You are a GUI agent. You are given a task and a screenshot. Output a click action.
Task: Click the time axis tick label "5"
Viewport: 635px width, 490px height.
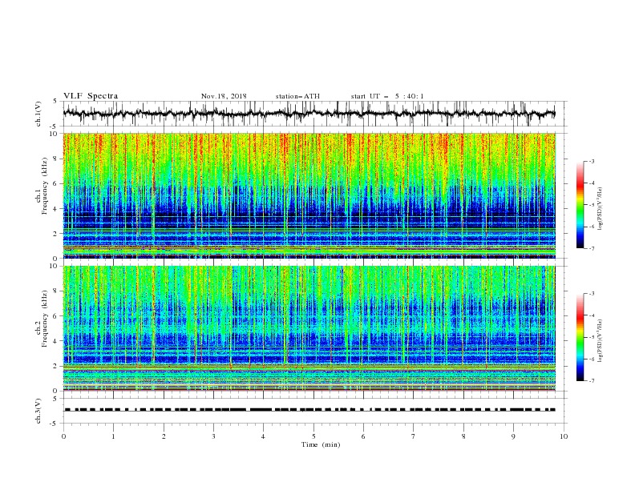(313, 436)
